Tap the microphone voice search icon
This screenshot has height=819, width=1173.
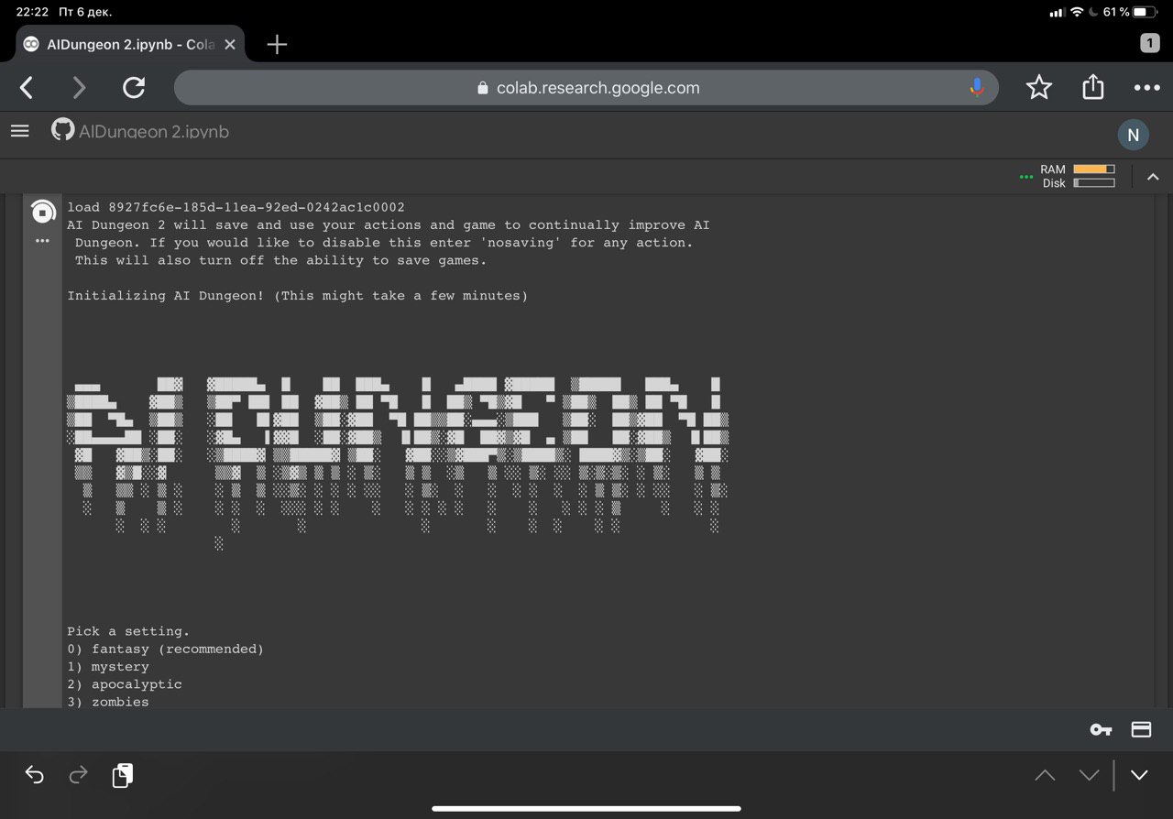point(977,88)
